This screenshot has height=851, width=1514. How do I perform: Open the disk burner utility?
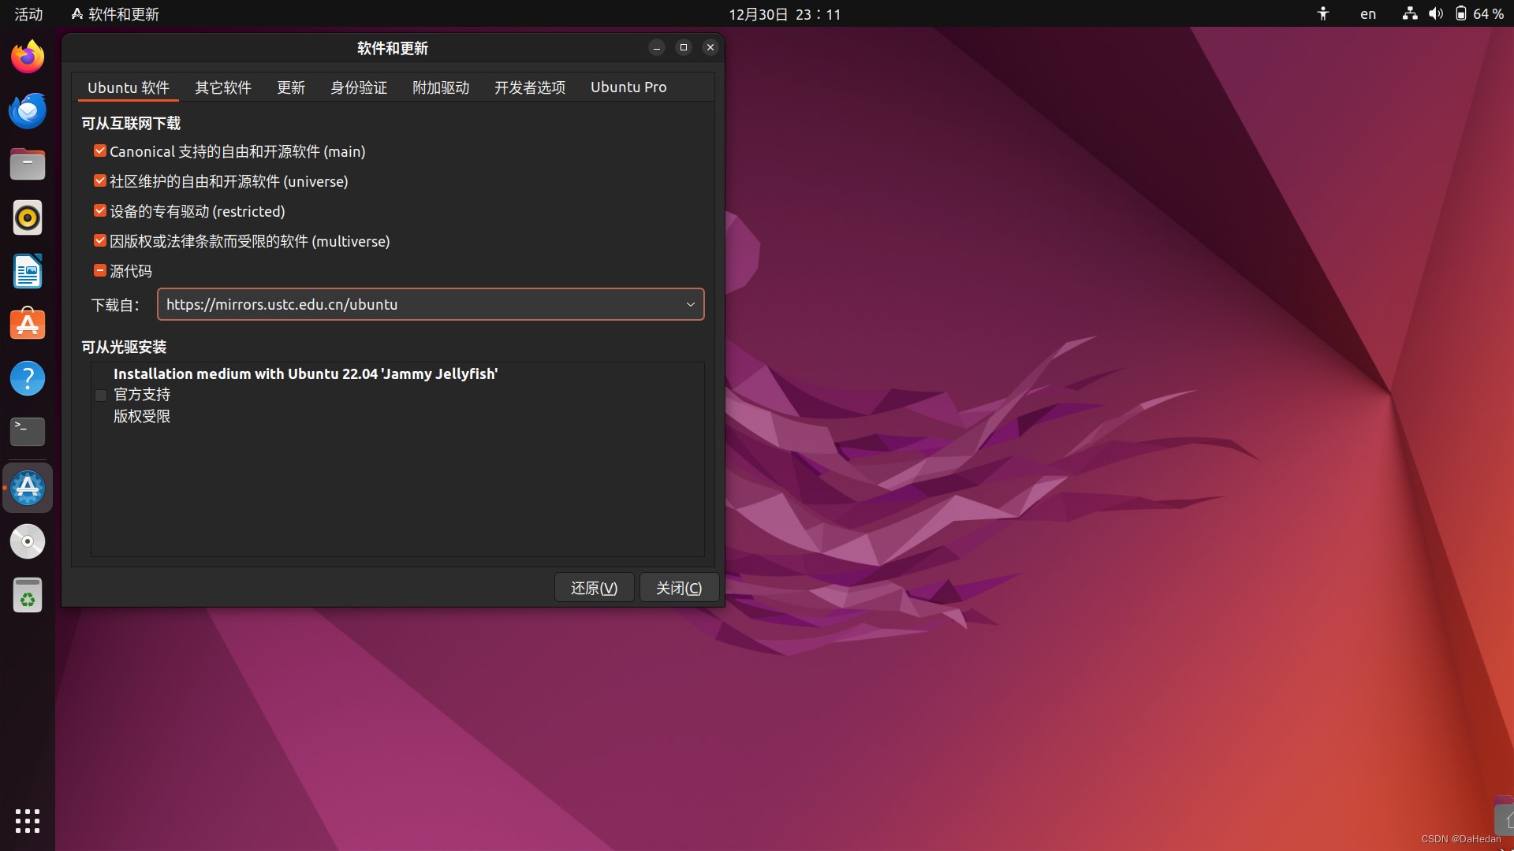[27, 541]
